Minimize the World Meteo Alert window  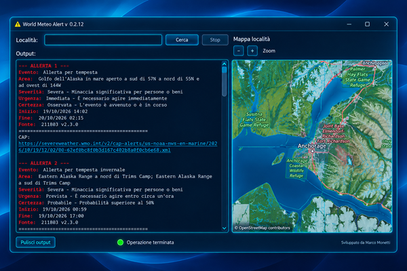point(349,24)
